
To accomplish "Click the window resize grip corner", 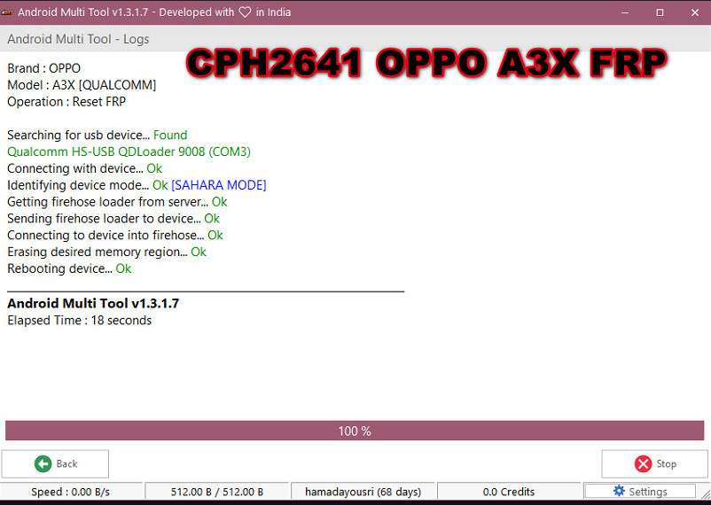I will tap(705, 494).
